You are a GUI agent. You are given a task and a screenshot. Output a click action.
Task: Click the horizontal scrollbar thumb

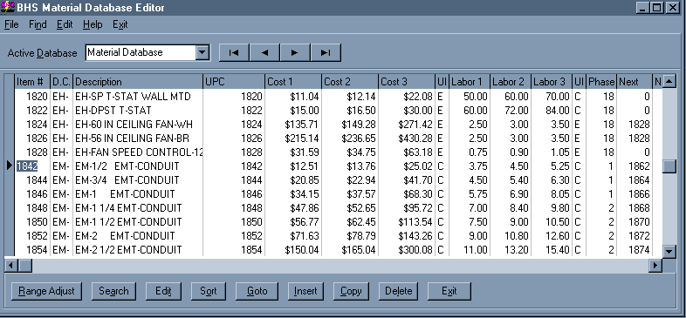24,265
